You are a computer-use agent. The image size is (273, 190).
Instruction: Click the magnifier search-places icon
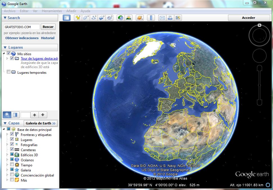coord(7,115)
